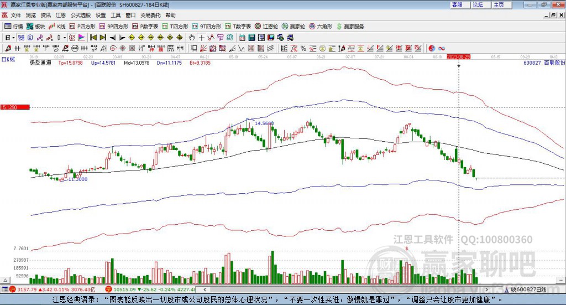Click the 赢家服务 dollar-sign button

click(350, 26)
